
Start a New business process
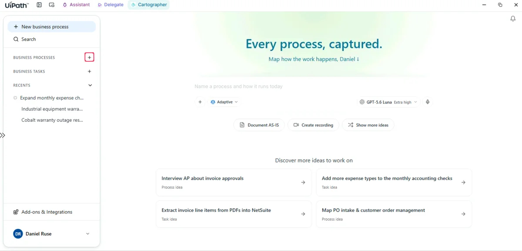coord(52,27)
